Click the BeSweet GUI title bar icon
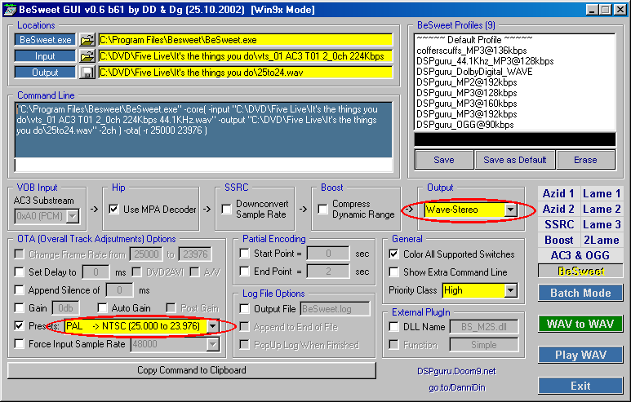 pyautogui.click(x=10, y=10)
